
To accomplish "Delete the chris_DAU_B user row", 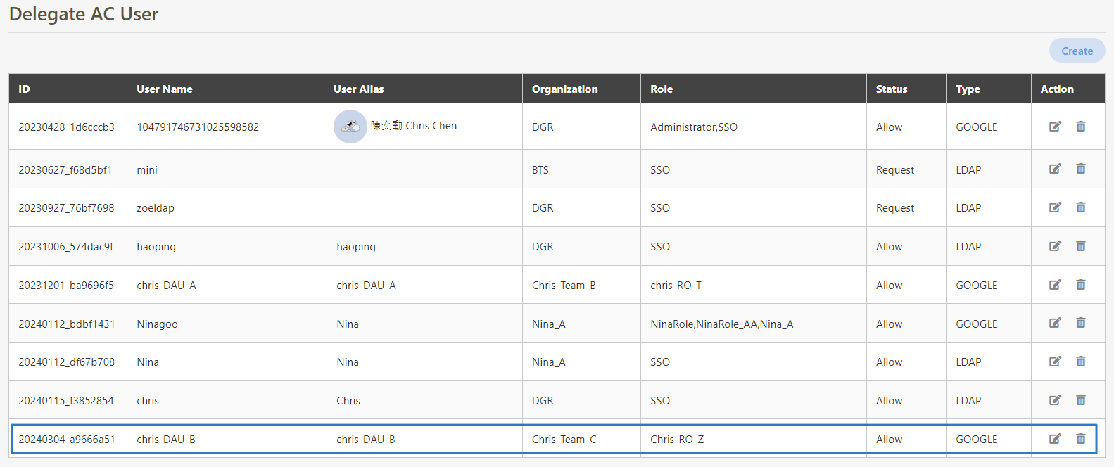I will 1080,439.
